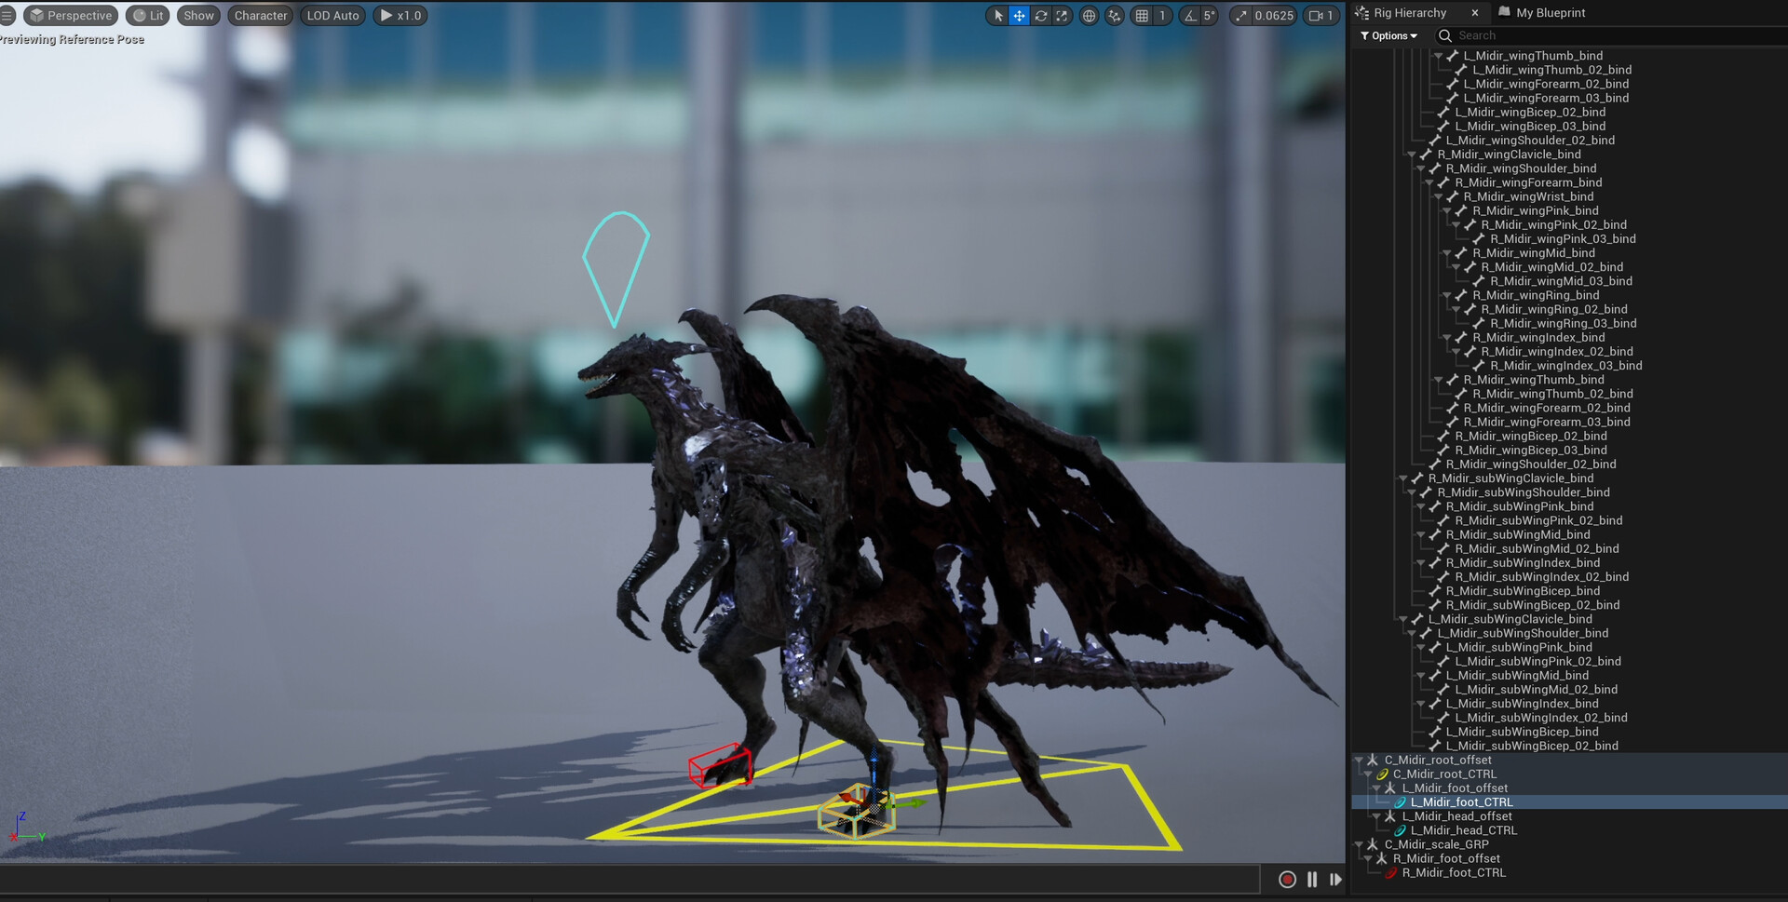Click the Show menu button

coord(197,15)
